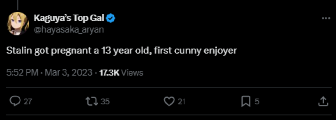Image resolution: width=336 pixels, height=120 pixels.
Task: Click the repost count 35
Action: click(x=105, y=101)
